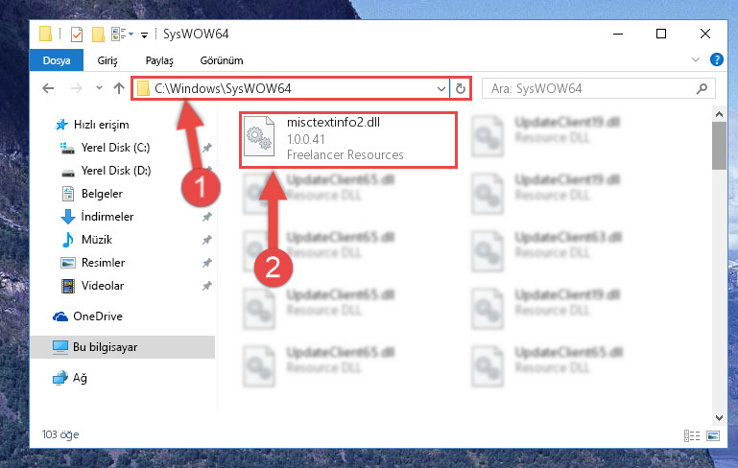738x468 pixels.
Task: Select Yerel Disk (C:) in sidebar
Action: 115,148
